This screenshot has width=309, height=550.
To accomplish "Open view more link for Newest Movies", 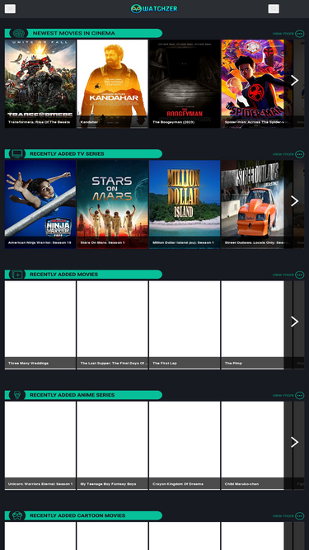I will (x=283, y=34).
